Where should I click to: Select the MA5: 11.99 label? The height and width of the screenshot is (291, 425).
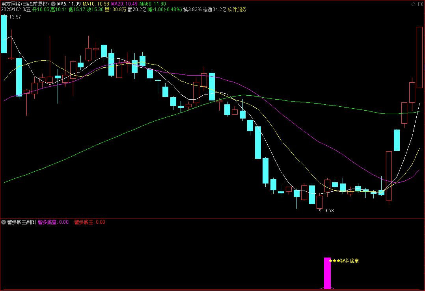(69, 4)
